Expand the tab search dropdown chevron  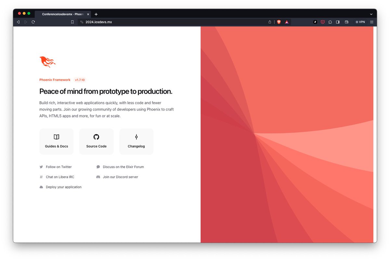coord(371,14)
